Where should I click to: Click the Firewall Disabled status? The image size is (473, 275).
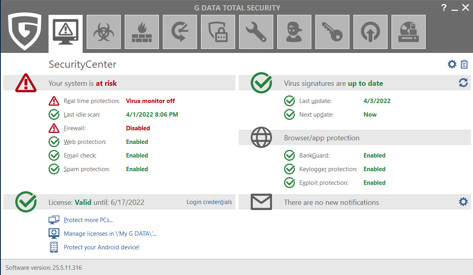point(138,128)
